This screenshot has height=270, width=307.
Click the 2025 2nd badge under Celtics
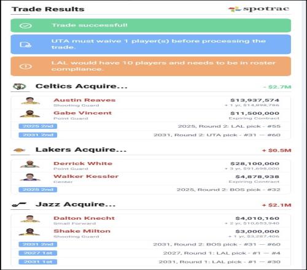point(38,126)
